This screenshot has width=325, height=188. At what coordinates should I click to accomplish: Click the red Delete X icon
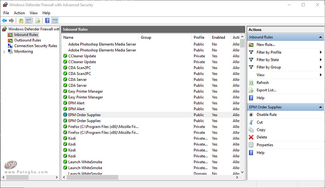(x=251, y=137)
